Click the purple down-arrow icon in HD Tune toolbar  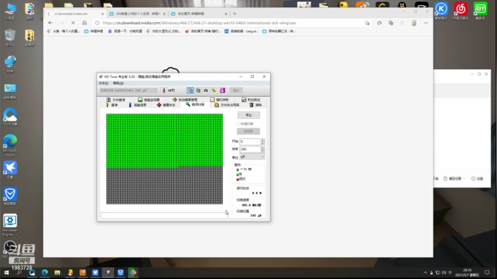click(222, 90)
